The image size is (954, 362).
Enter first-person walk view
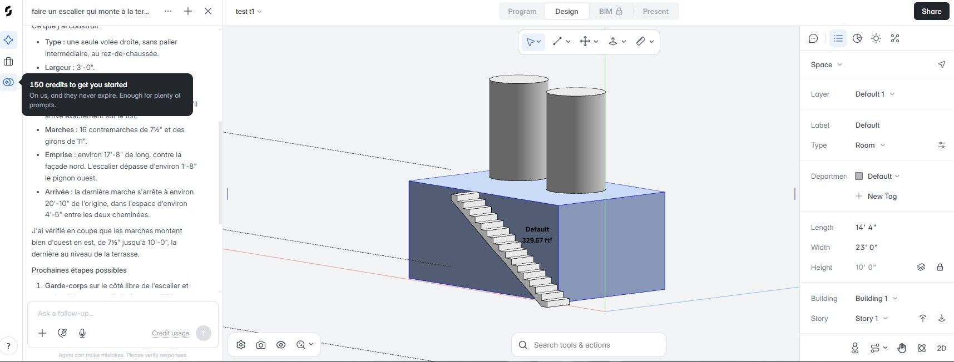tap(855, 348)
